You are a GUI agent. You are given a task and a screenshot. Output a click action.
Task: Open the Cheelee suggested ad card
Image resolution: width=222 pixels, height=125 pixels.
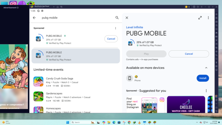click(186, 104)
